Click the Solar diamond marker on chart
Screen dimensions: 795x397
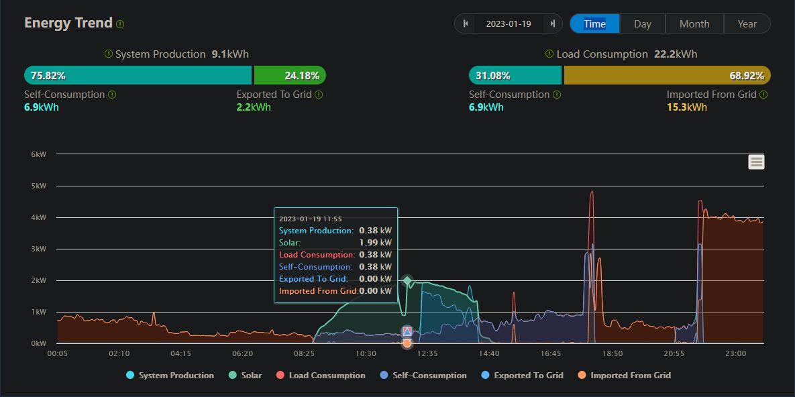[407, 280]
